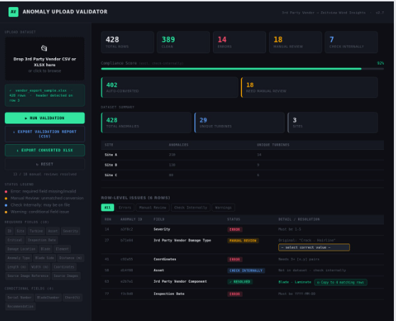
Task: Click the Blade Side field chip
Action: [x=45, y=258]
